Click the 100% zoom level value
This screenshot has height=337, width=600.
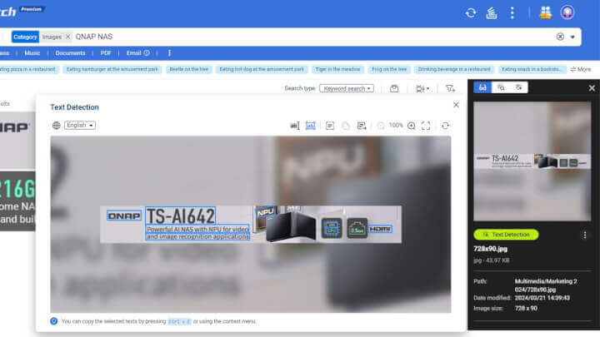tap(396, 126)
